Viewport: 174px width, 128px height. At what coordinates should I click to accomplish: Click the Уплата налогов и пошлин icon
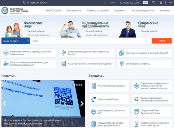(x=94, y=86)
